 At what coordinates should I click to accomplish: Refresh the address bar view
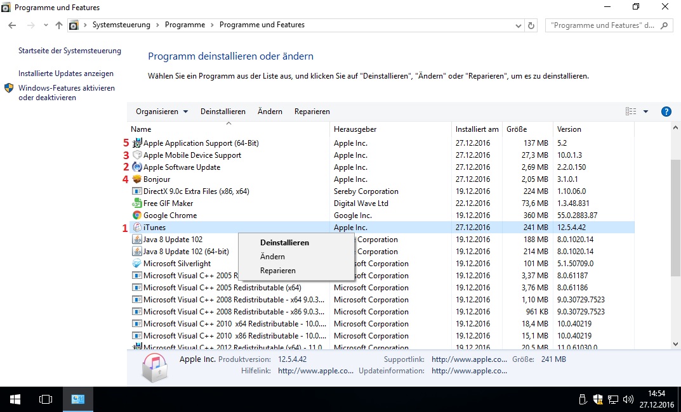[x=531, y=25]
